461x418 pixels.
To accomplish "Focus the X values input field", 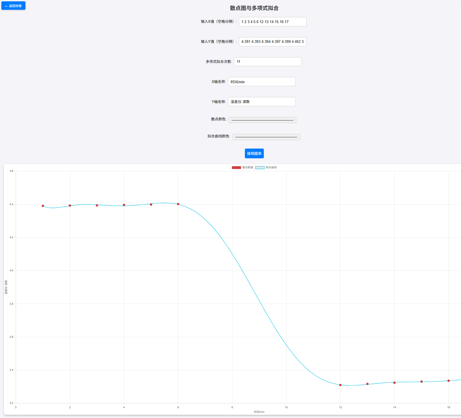I will tap(272, 22).
